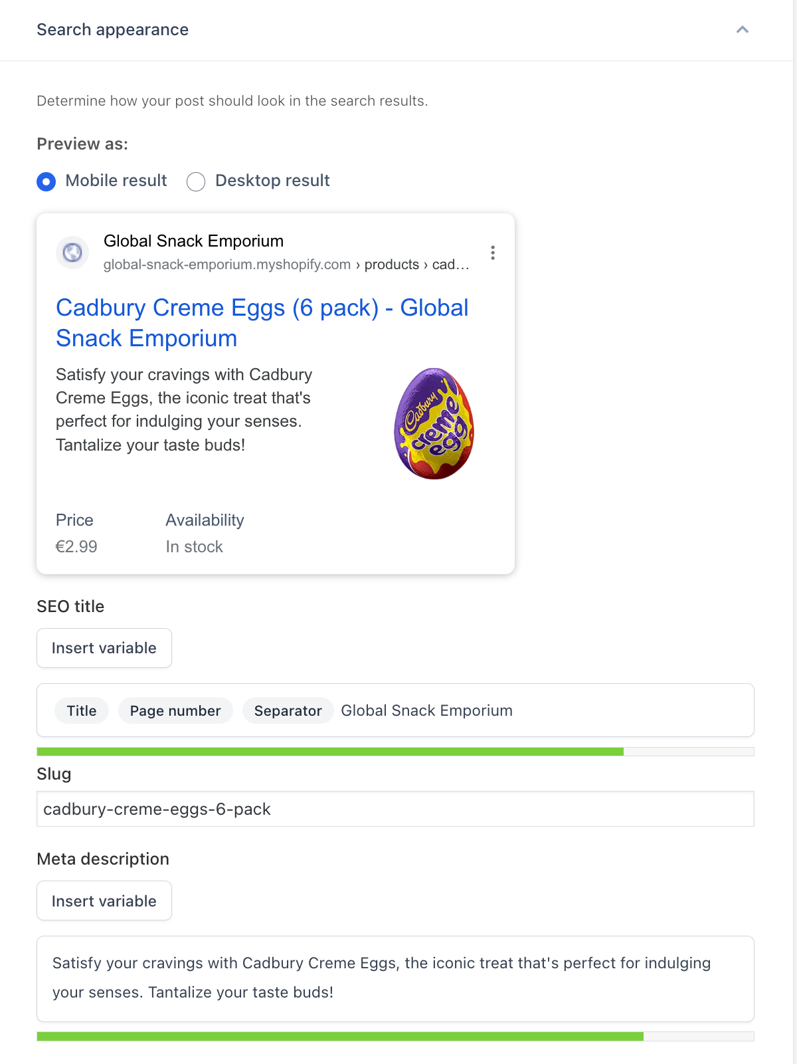
Task: Click the SEO title length progress bar
Action: pos(395,752)
